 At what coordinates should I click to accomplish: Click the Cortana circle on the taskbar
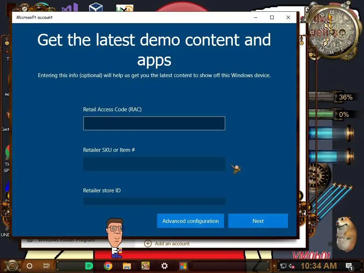tap(30, 266)
